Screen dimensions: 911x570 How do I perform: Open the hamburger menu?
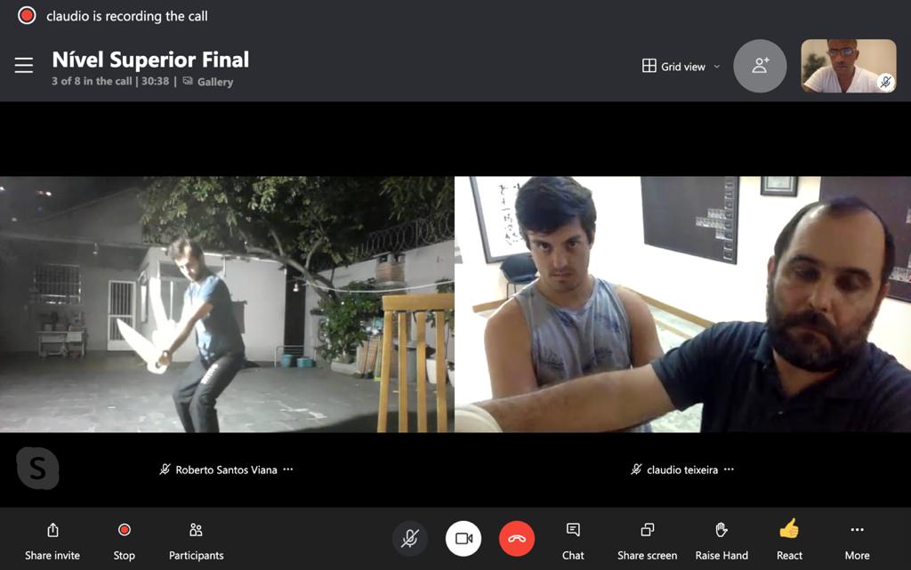point(24,66)
